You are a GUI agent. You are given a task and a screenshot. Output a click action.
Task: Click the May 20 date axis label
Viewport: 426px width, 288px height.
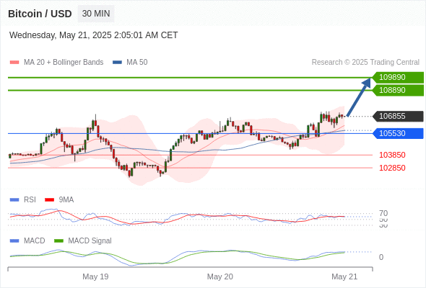coord(219,276)
